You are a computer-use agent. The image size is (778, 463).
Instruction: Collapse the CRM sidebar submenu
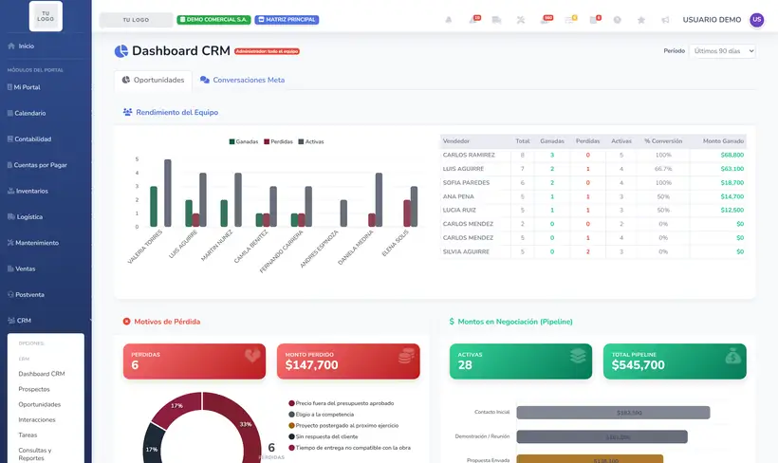click(x=46, y=321)
